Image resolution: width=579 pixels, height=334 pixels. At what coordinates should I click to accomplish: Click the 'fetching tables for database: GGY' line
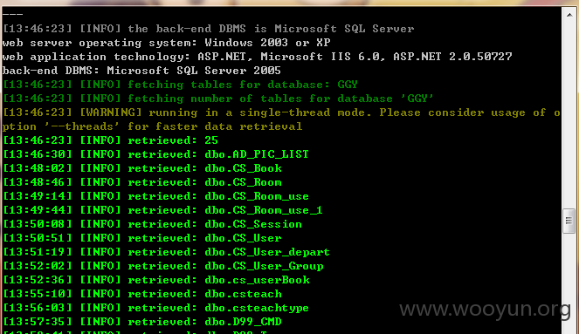pos(180,85)
